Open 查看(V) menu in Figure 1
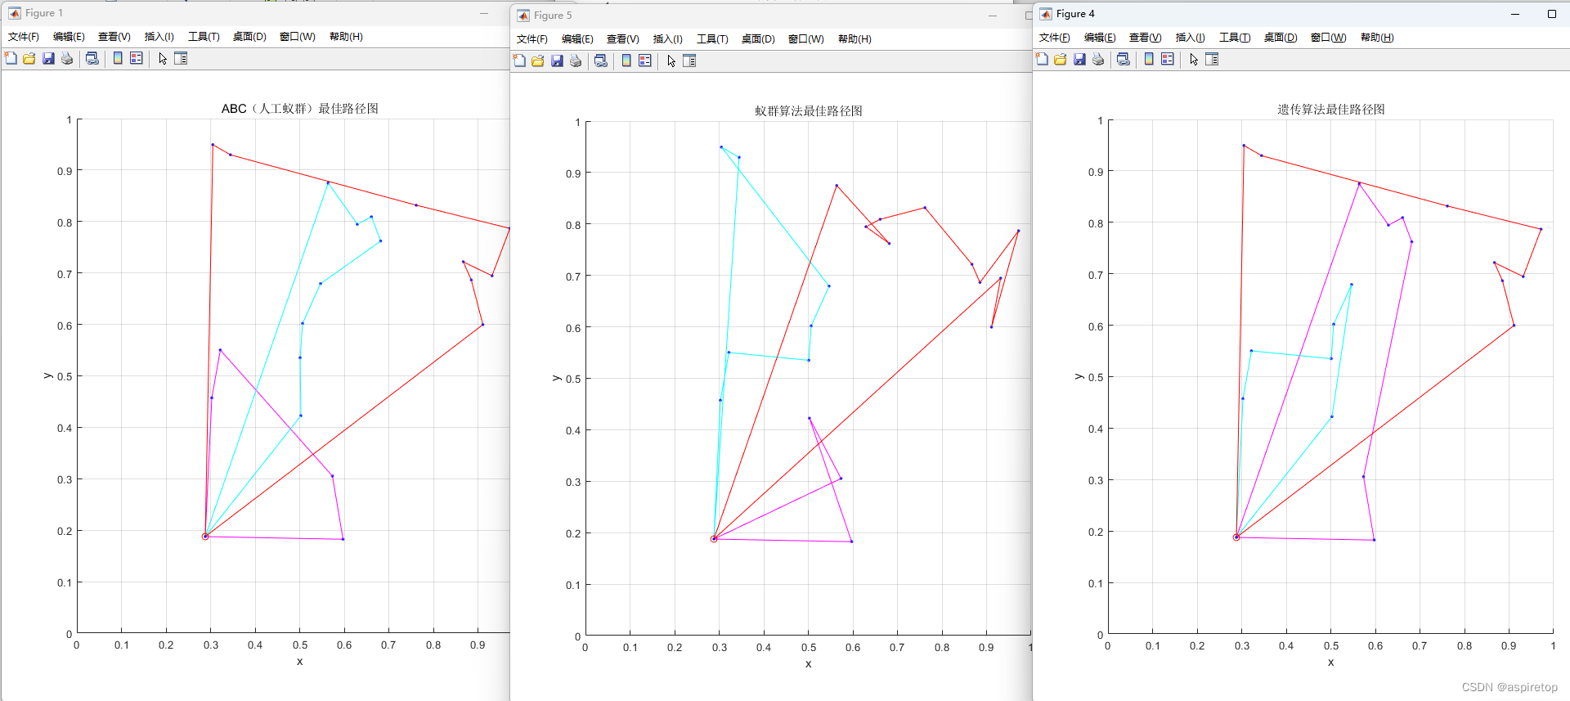Screen dimensions: 1570x701 click(x=114, y=37)
